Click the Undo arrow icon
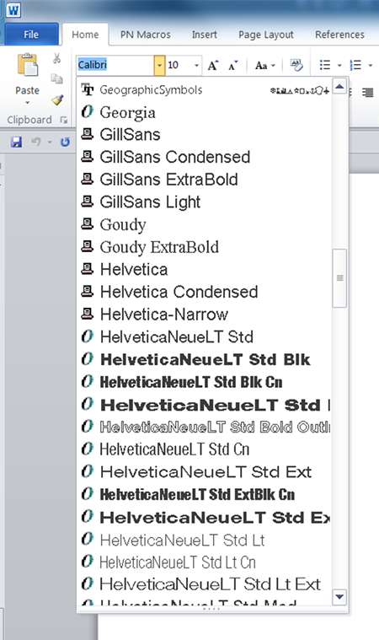This screenshot has width=379, height=640. click(x=36, y=142)
